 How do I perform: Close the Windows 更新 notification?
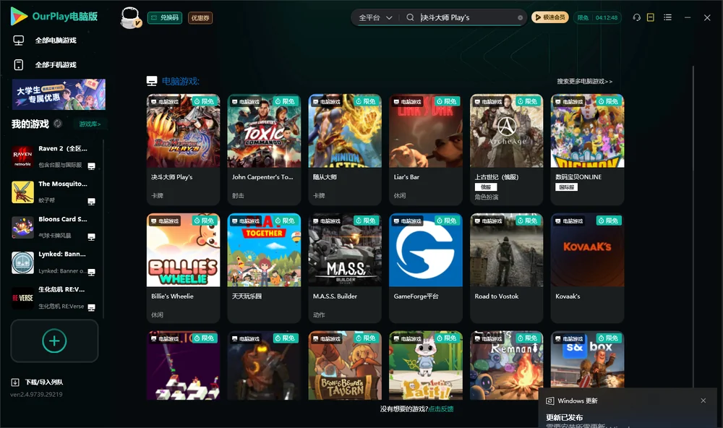pos(703,401)
